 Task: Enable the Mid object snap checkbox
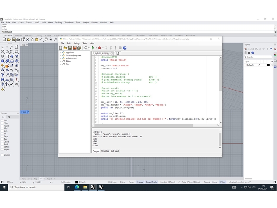coord(2,128)
